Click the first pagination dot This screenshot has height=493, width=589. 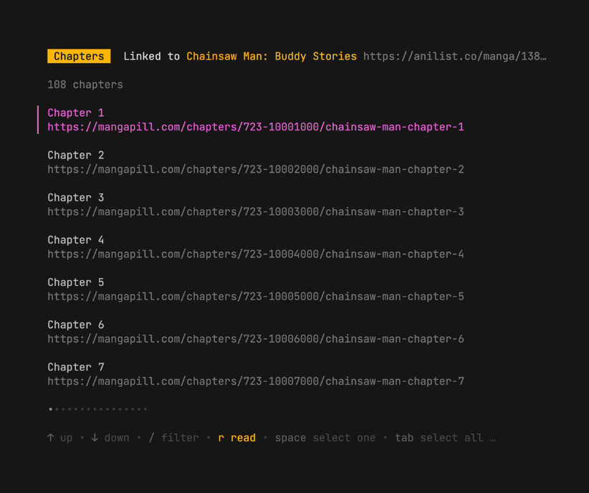tap(51, 409)
